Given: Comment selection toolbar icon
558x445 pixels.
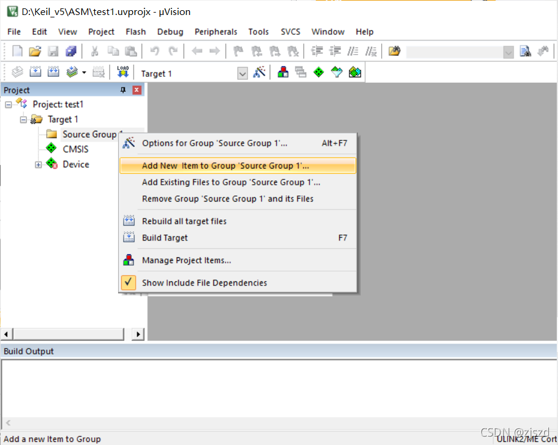Looking at the screenshot, I should 352,51.
